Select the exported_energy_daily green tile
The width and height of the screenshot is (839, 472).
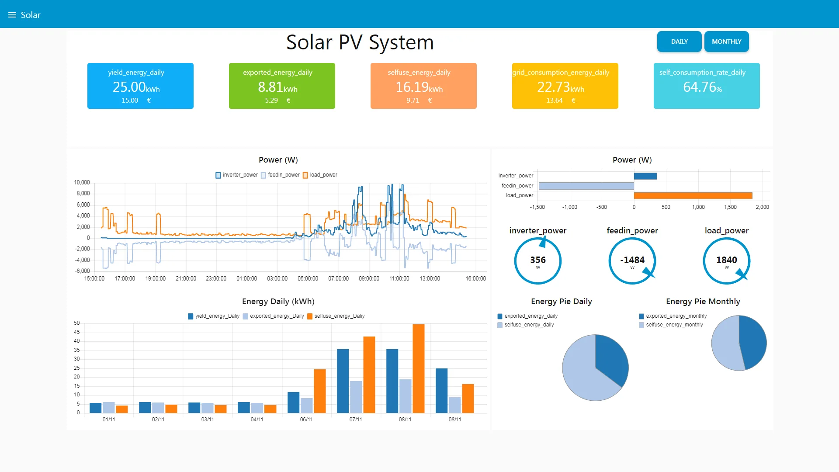[x=282, y=86]
